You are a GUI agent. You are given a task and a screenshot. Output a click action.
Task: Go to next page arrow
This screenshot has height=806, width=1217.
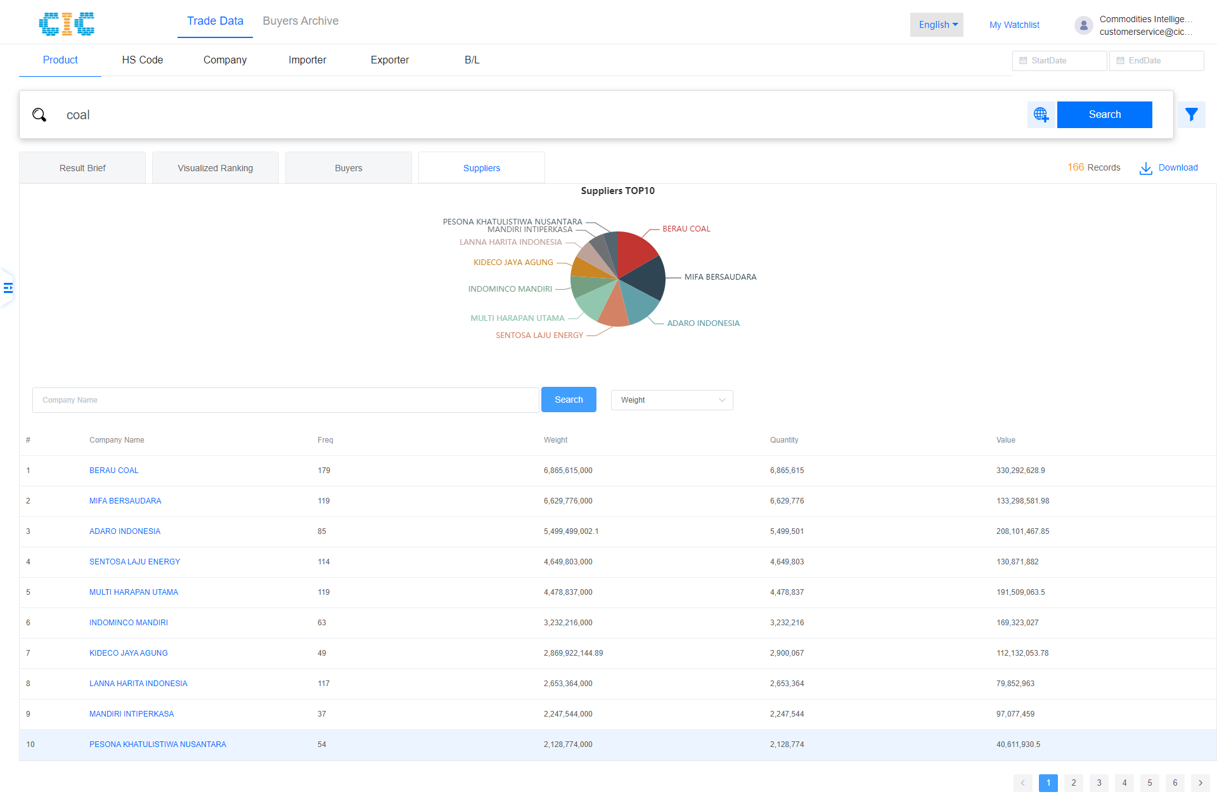1200,783
